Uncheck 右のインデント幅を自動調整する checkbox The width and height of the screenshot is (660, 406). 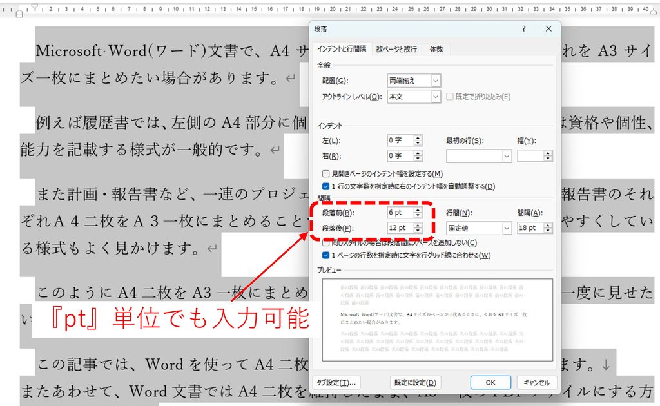[325, 186]
